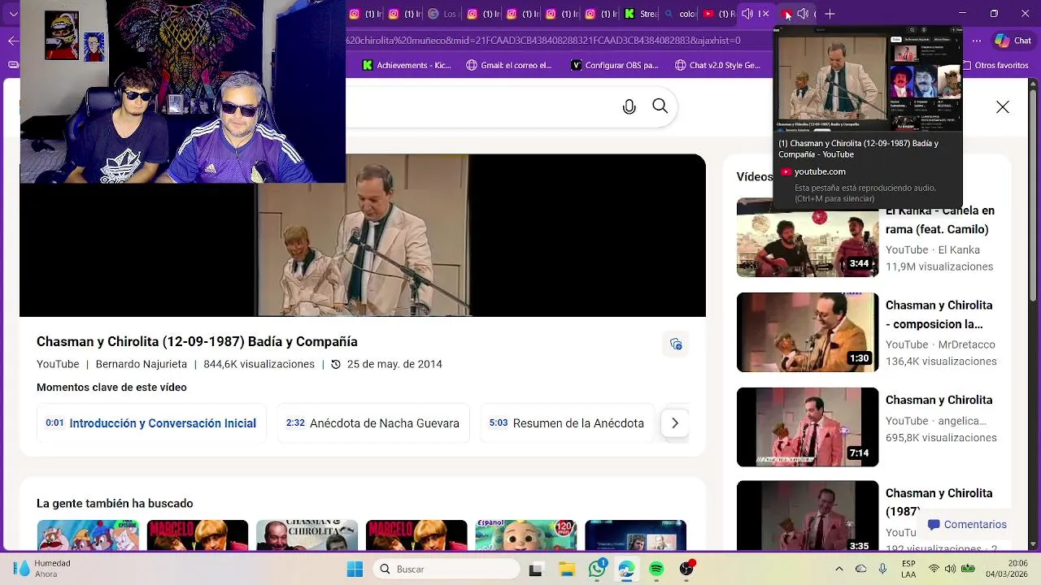Click the magnifying glass search icon
The width and height of the screenshot is (1041, 585).
[x=660, y=106]
